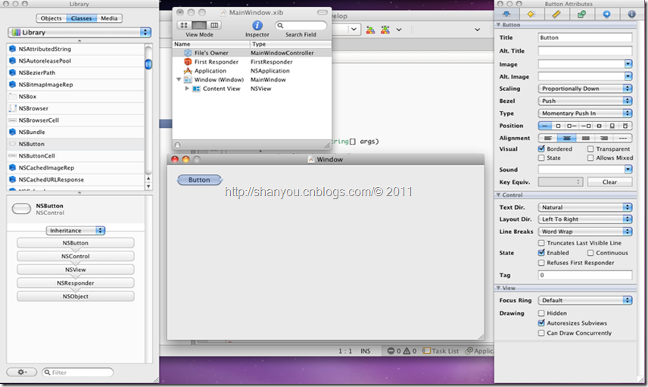Click the second build blocks icon in MonoDevelop toolbar

[385, 30]
